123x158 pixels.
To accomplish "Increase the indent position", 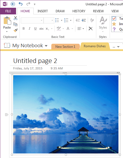I will tap(84, 20).
